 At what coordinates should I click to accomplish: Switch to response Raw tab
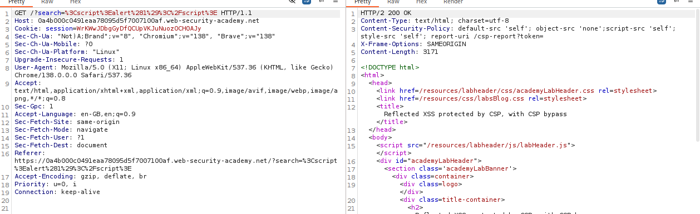pos(393,2)
